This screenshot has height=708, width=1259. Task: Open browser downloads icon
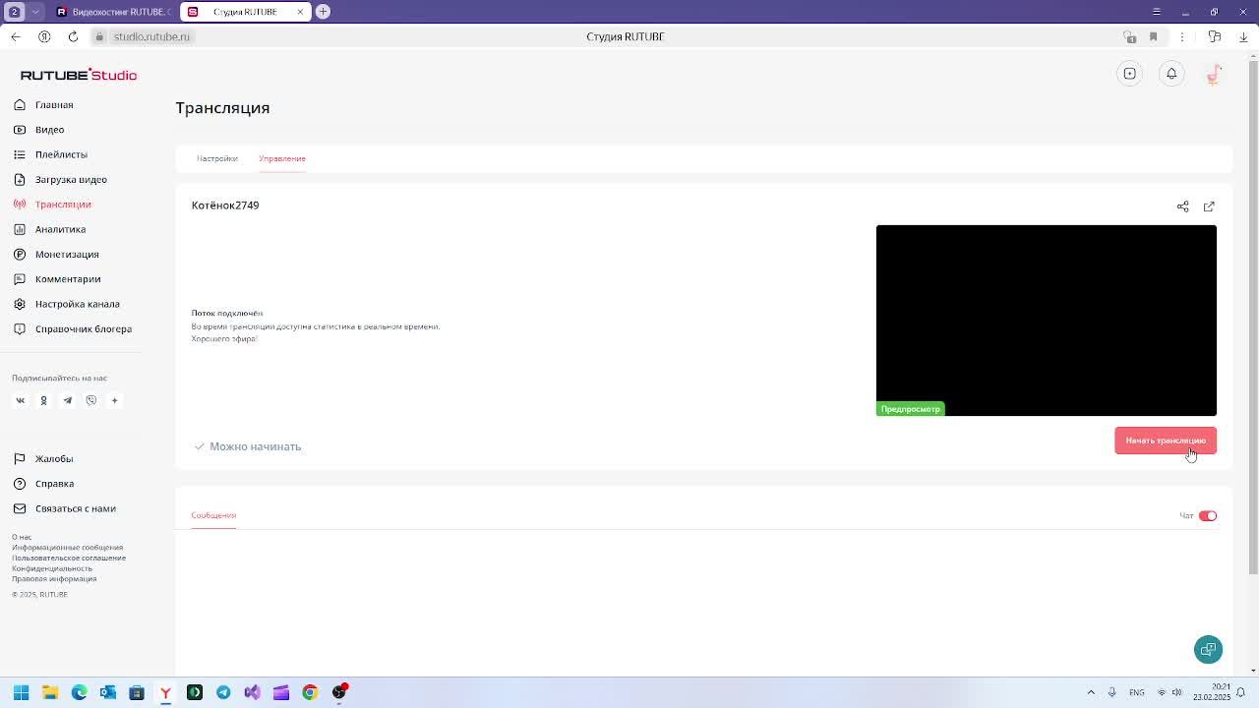point(1243,36)
